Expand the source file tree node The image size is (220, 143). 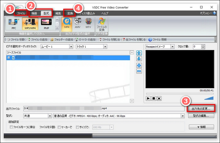[x=9, y=58]
